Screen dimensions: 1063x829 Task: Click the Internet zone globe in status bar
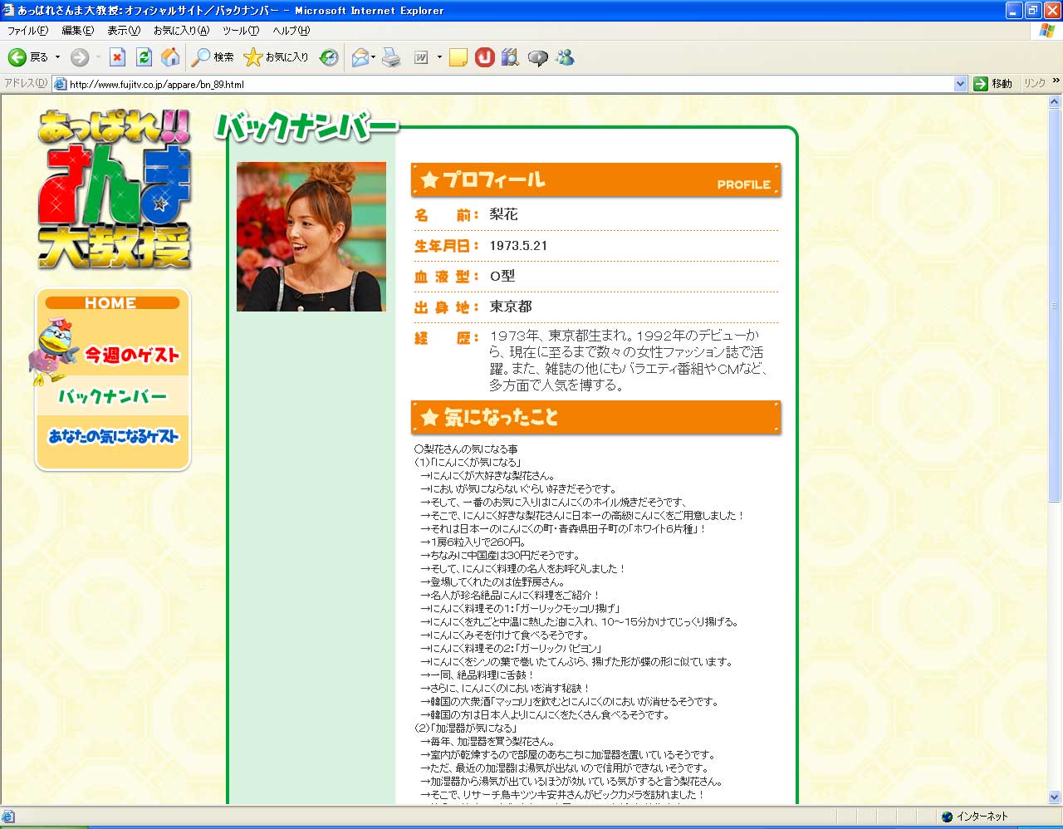coord(948,817)
